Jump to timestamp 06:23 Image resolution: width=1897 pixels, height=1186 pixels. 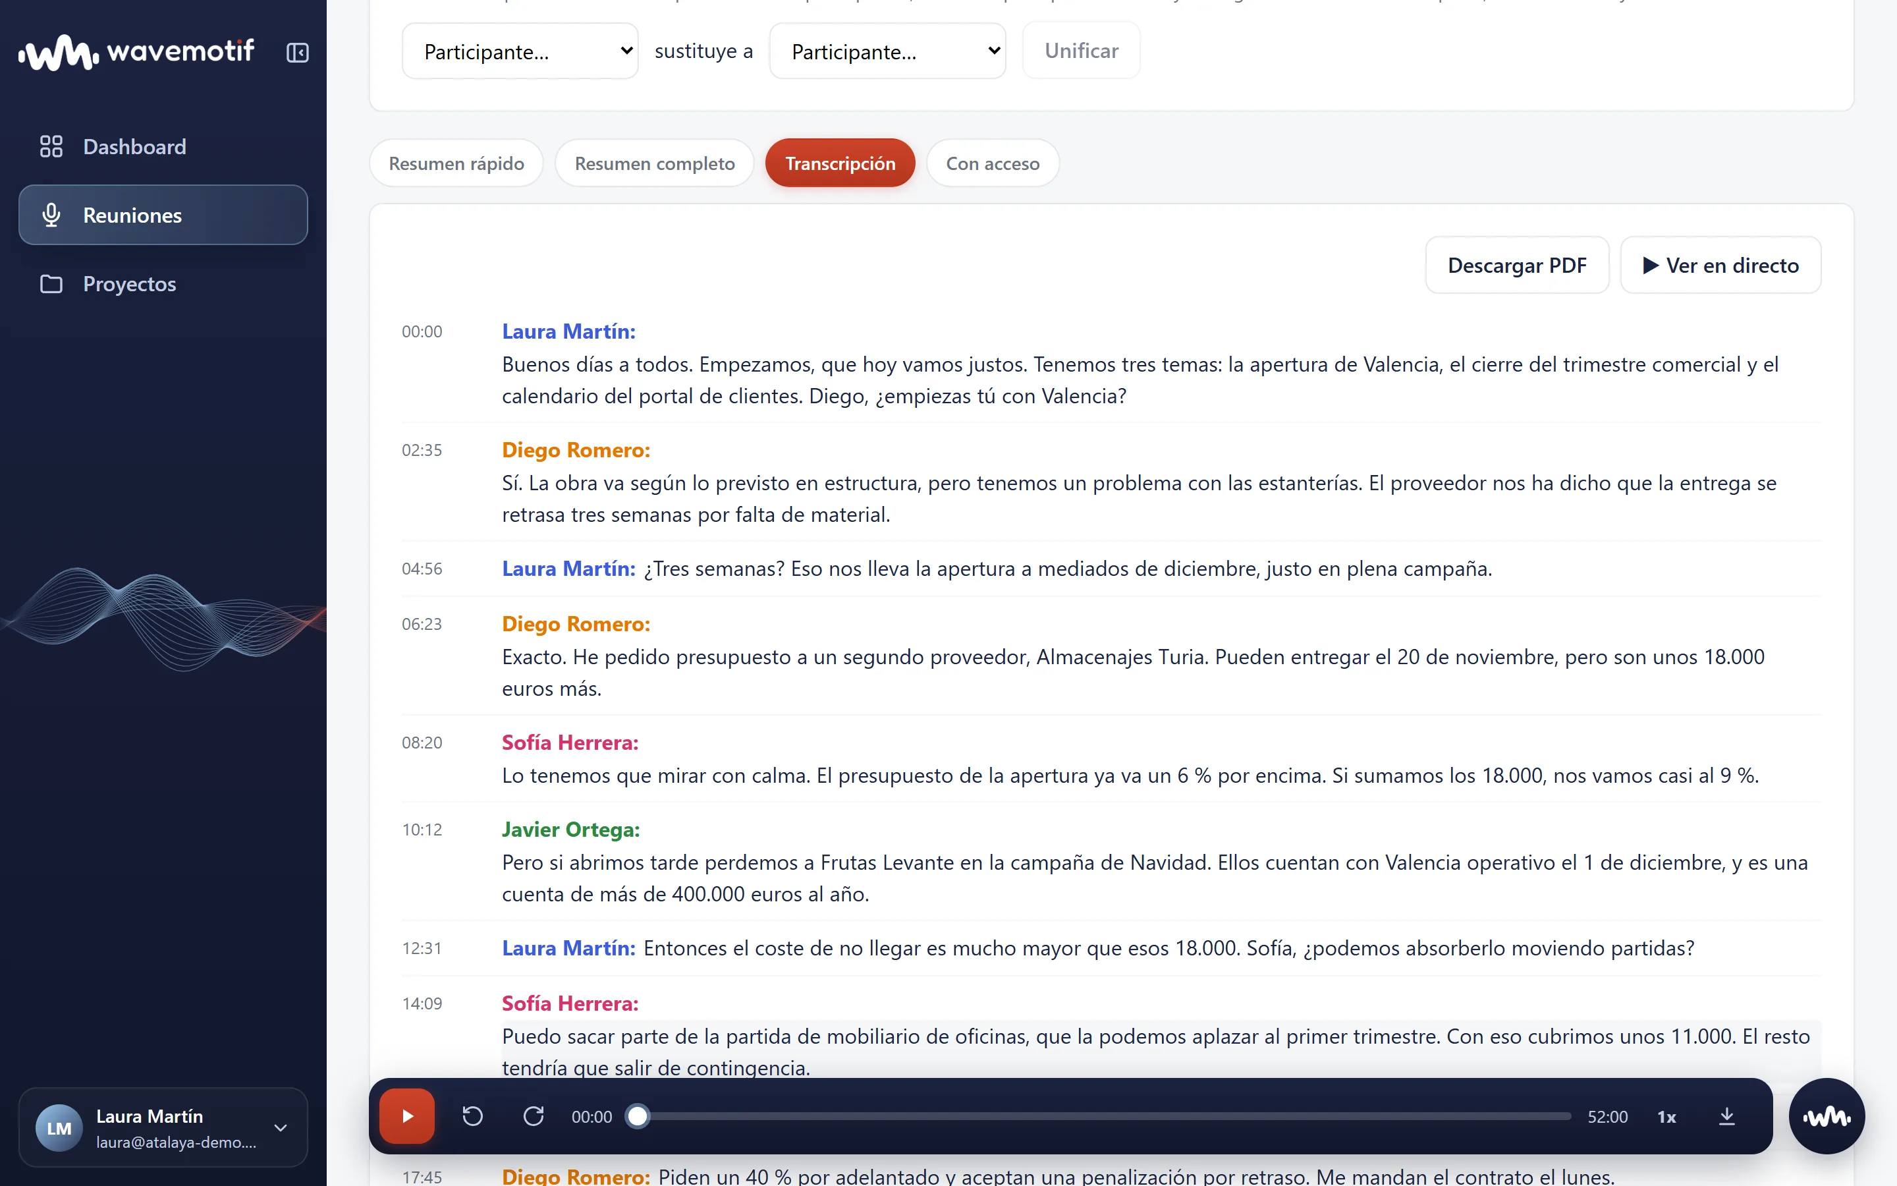pyautogui.click(x=422, y=625)
